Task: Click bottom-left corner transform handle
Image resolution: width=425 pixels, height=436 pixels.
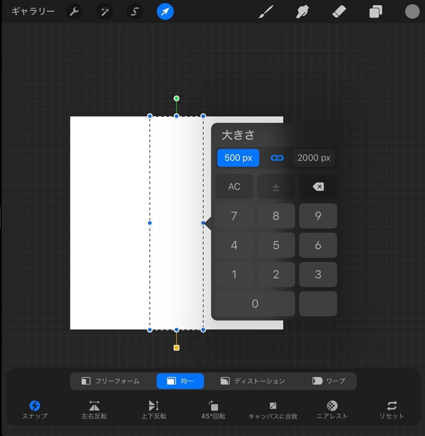Action: [x=150, y=330]
